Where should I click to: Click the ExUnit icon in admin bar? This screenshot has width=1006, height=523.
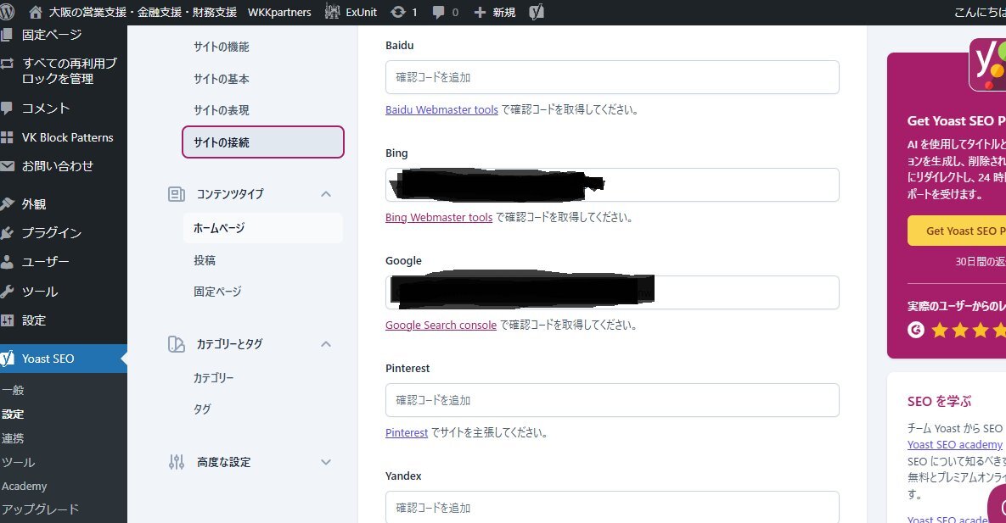coord(332,12)
